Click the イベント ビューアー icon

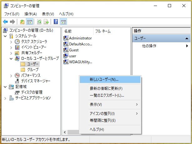pyautogui.click(x=17, y=47)
